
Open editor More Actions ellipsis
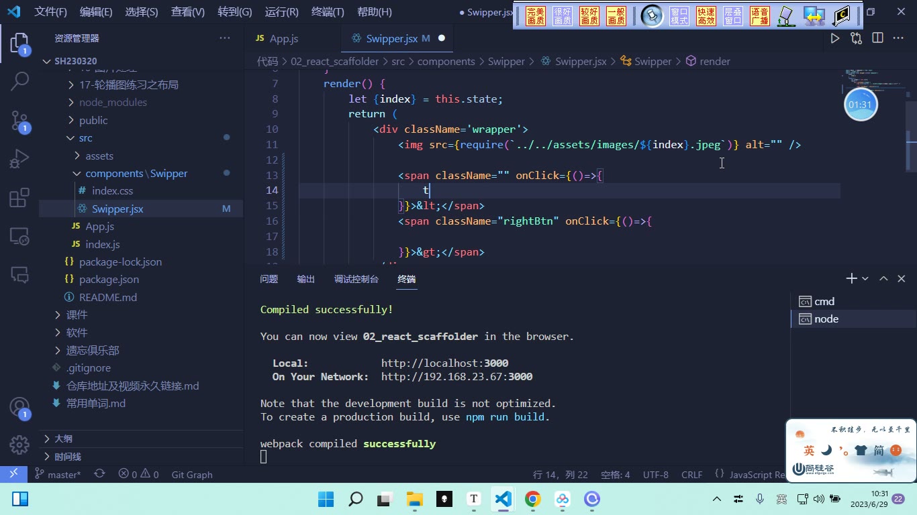point(898,38)
